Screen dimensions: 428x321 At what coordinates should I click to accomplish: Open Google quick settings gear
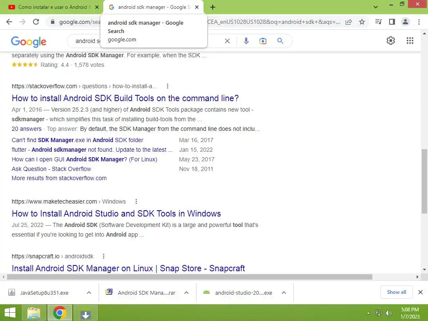pos(391,41)
